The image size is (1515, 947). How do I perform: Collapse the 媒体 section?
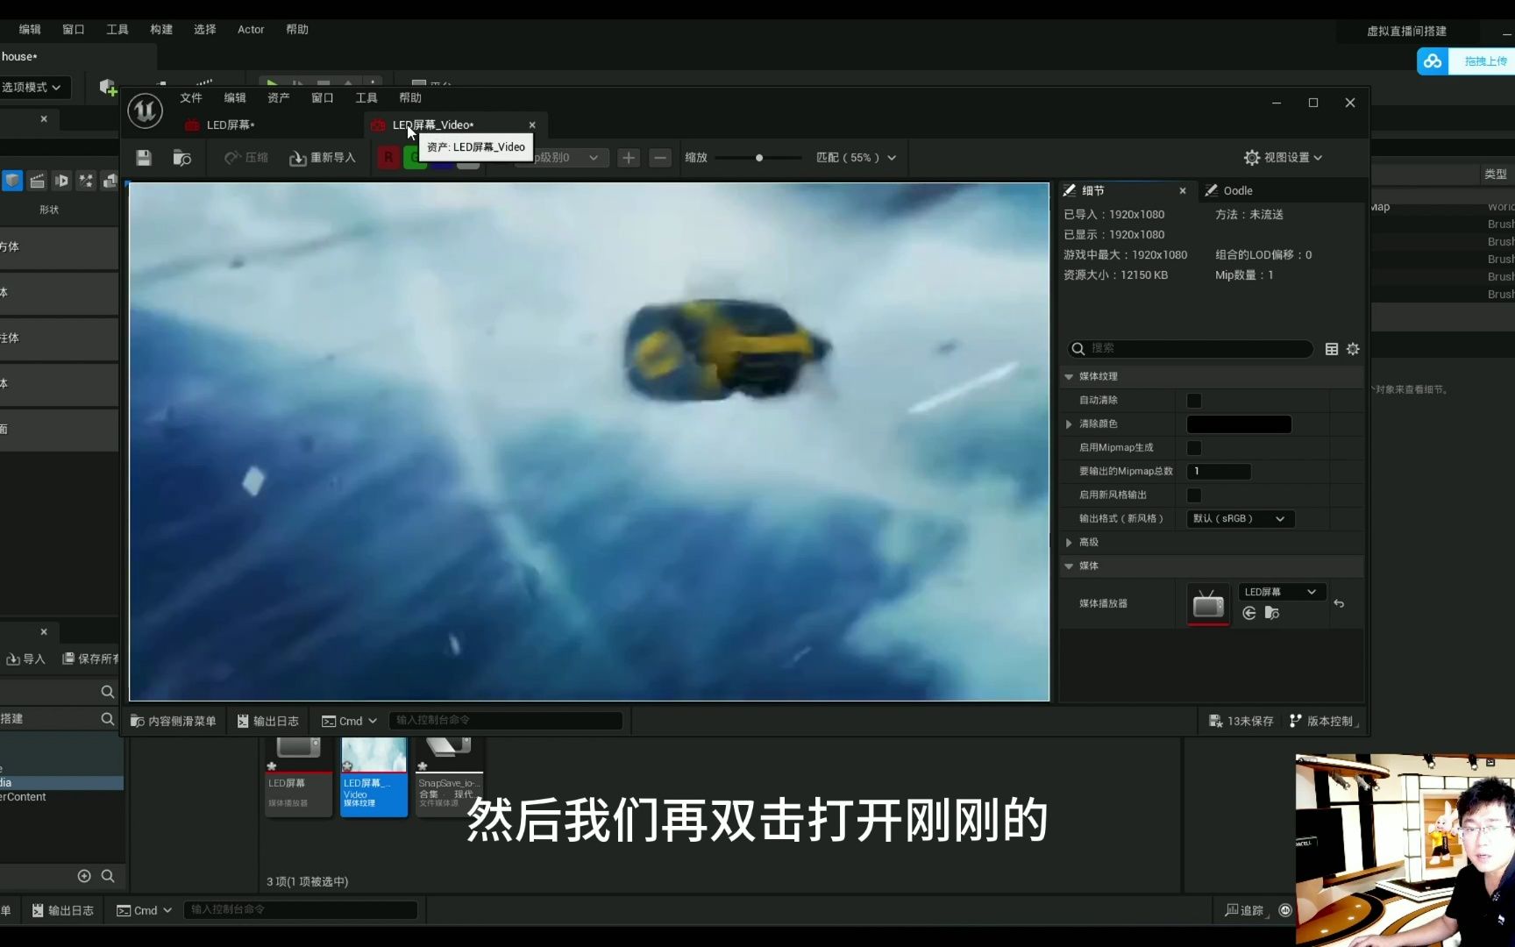click(1069, 566)
